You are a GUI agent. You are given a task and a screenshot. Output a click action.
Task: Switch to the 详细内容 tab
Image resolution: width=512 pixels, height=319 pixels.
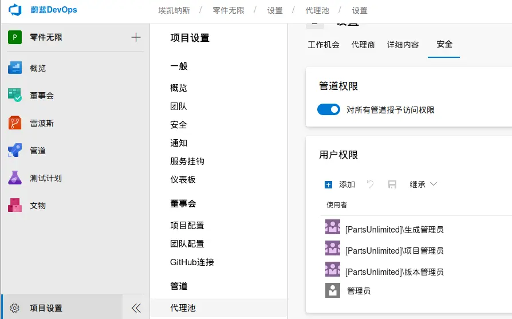(x=403, y=45)
